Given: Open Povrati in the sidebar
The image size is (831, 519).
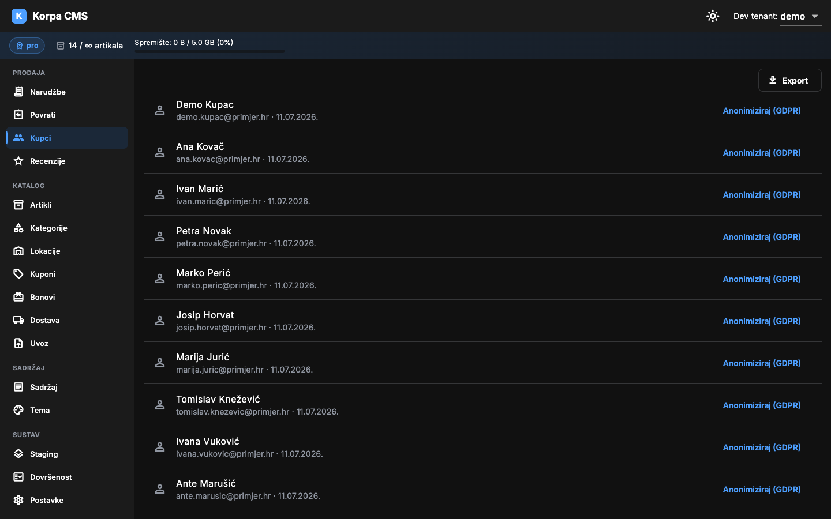Looking at the screenshot, I should (67, 115).
